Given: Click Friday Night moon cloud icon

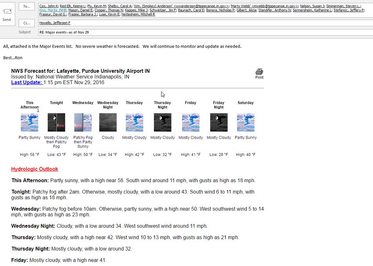Looking at the screenshot, I should click(219, 122).
